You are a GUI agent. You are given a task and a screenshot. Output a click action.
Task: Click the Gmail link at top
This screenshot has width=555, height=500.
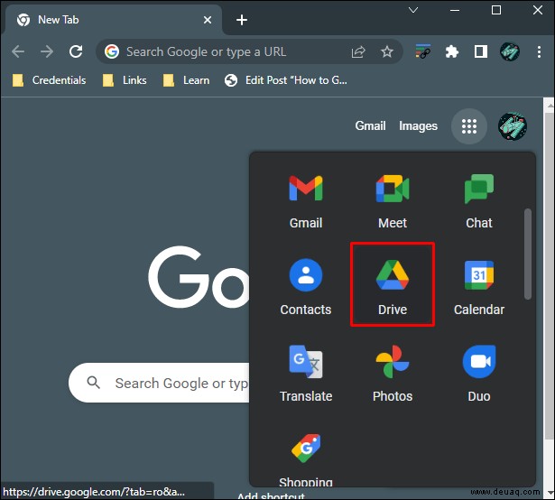coord(370,125)
